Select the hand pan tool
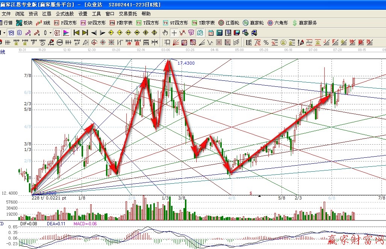 (x=165, y=33)
